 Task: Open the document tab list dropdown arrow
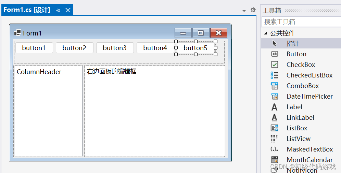244,11
